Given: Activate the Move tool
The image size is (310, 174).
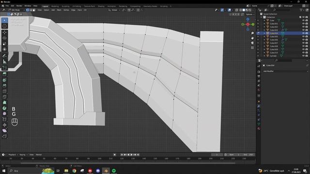Looking at the screenshot, I should [x=4, y=32].
